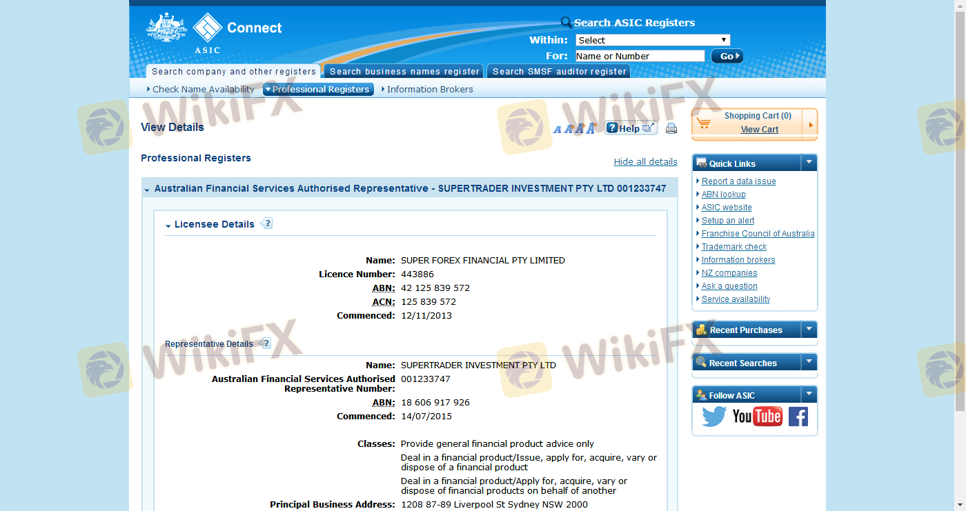Open the Search business names register tab
Screen dimensions: 966x511
click(x=404, y=71)
